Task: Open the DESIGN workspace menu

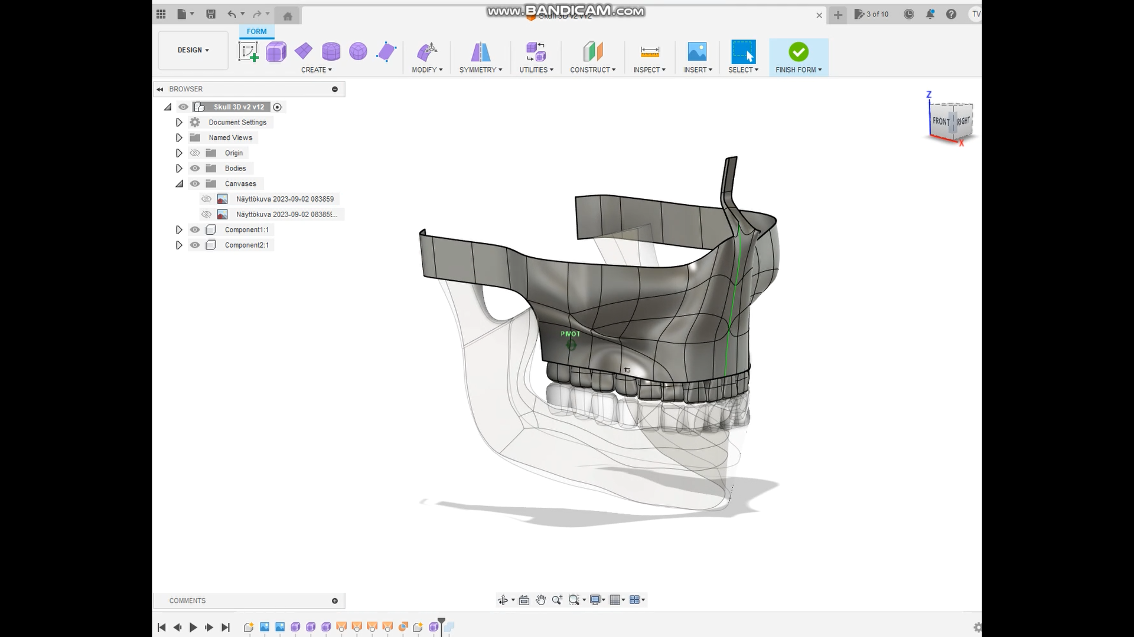Action: click(x=193, y=50)
